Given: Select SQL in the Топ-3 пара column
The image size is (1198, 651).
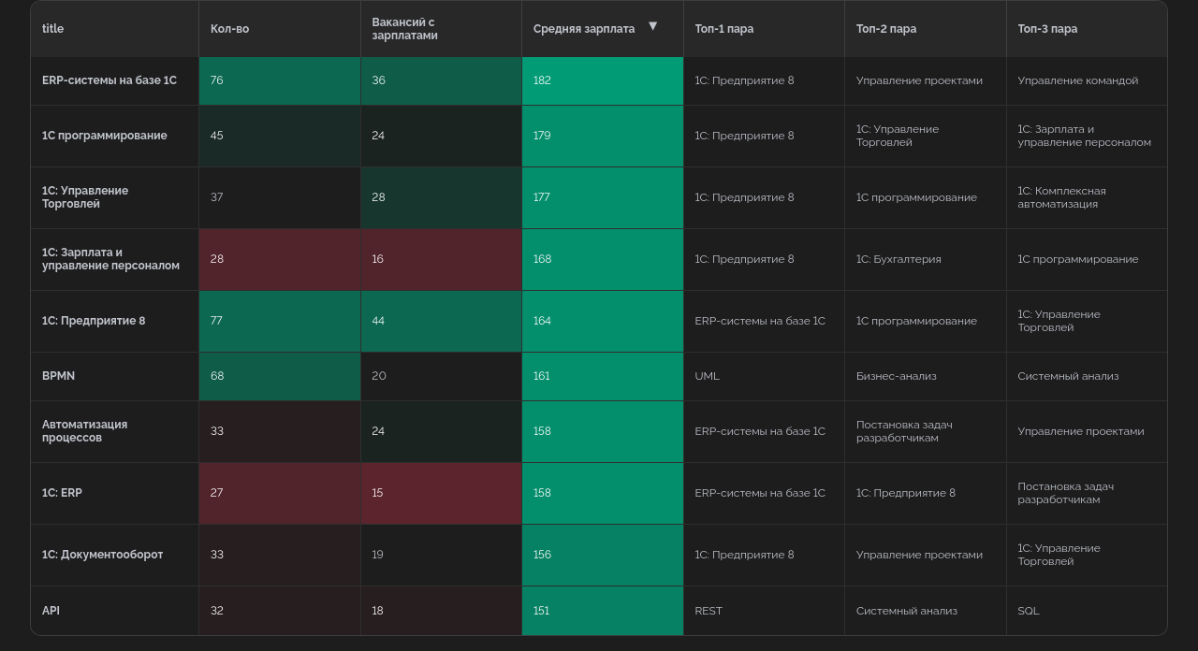Looking at the screenshot, I should 1028,611.
